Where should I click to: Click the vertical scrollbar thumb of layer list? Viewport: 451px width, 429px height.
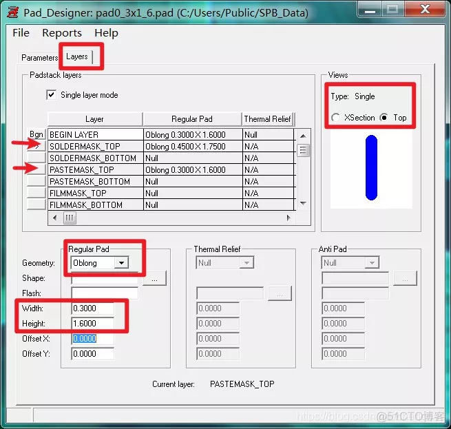tap(303, 150)
